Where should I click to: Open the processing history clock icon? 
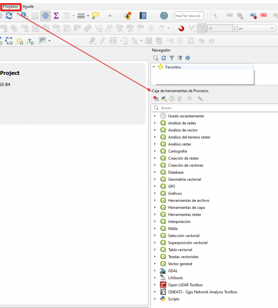[171, 98]
